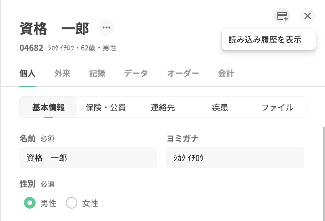Show the 連絡先 sub-tab
This screenshot has height=221, width=325.
[x=163, y=107]
